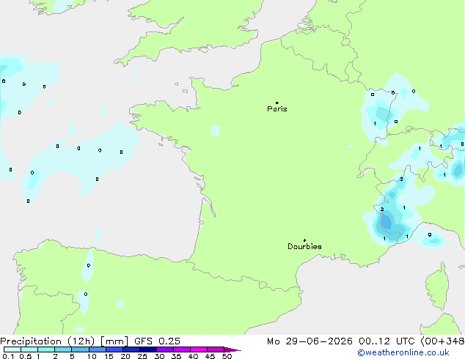Viewport: 465px width, 359px height.
Task: Click the GFS 0.25 model label
Action: [x=157, y=341]
